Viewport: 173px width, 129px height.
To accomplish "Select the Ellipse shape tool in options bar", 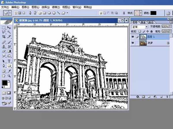I will coord(49,13).
